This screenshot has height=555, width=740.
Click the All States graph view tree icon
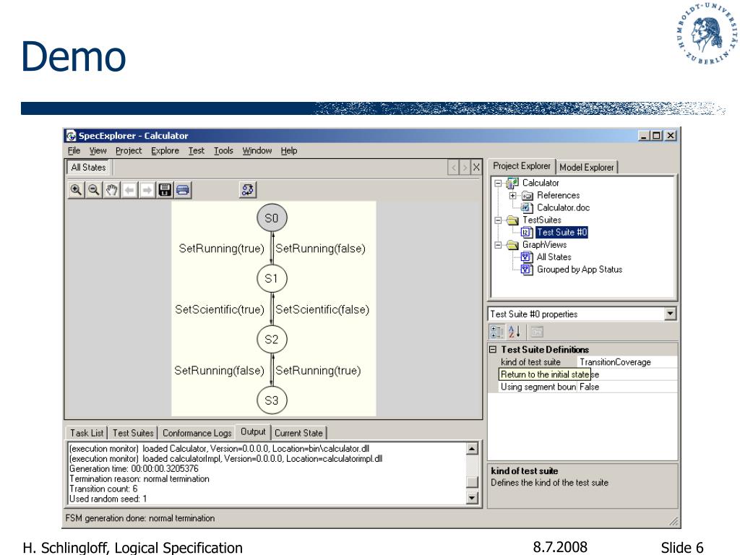[x=527, y=257]
